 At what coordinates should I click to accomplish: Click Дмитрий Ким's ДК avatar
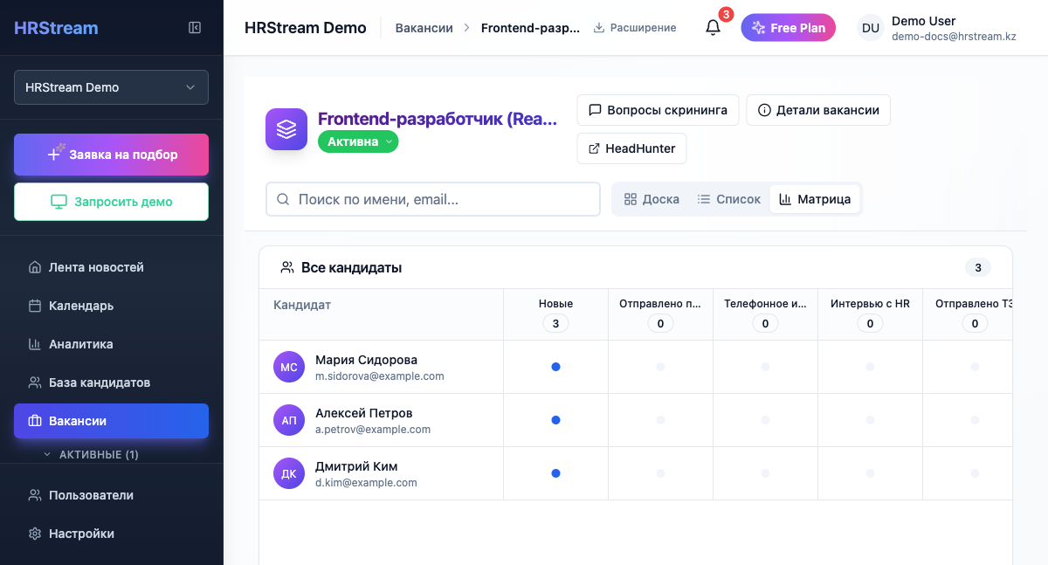(289, 473)
